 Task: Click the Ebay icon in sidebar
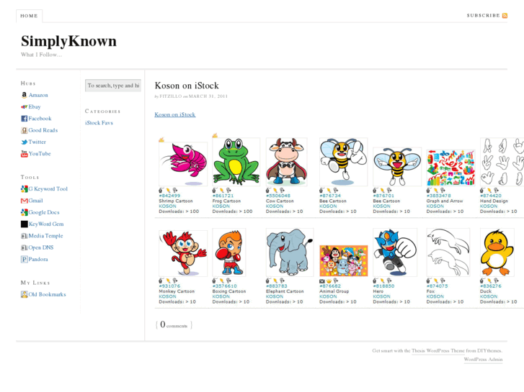click(24, 106)
